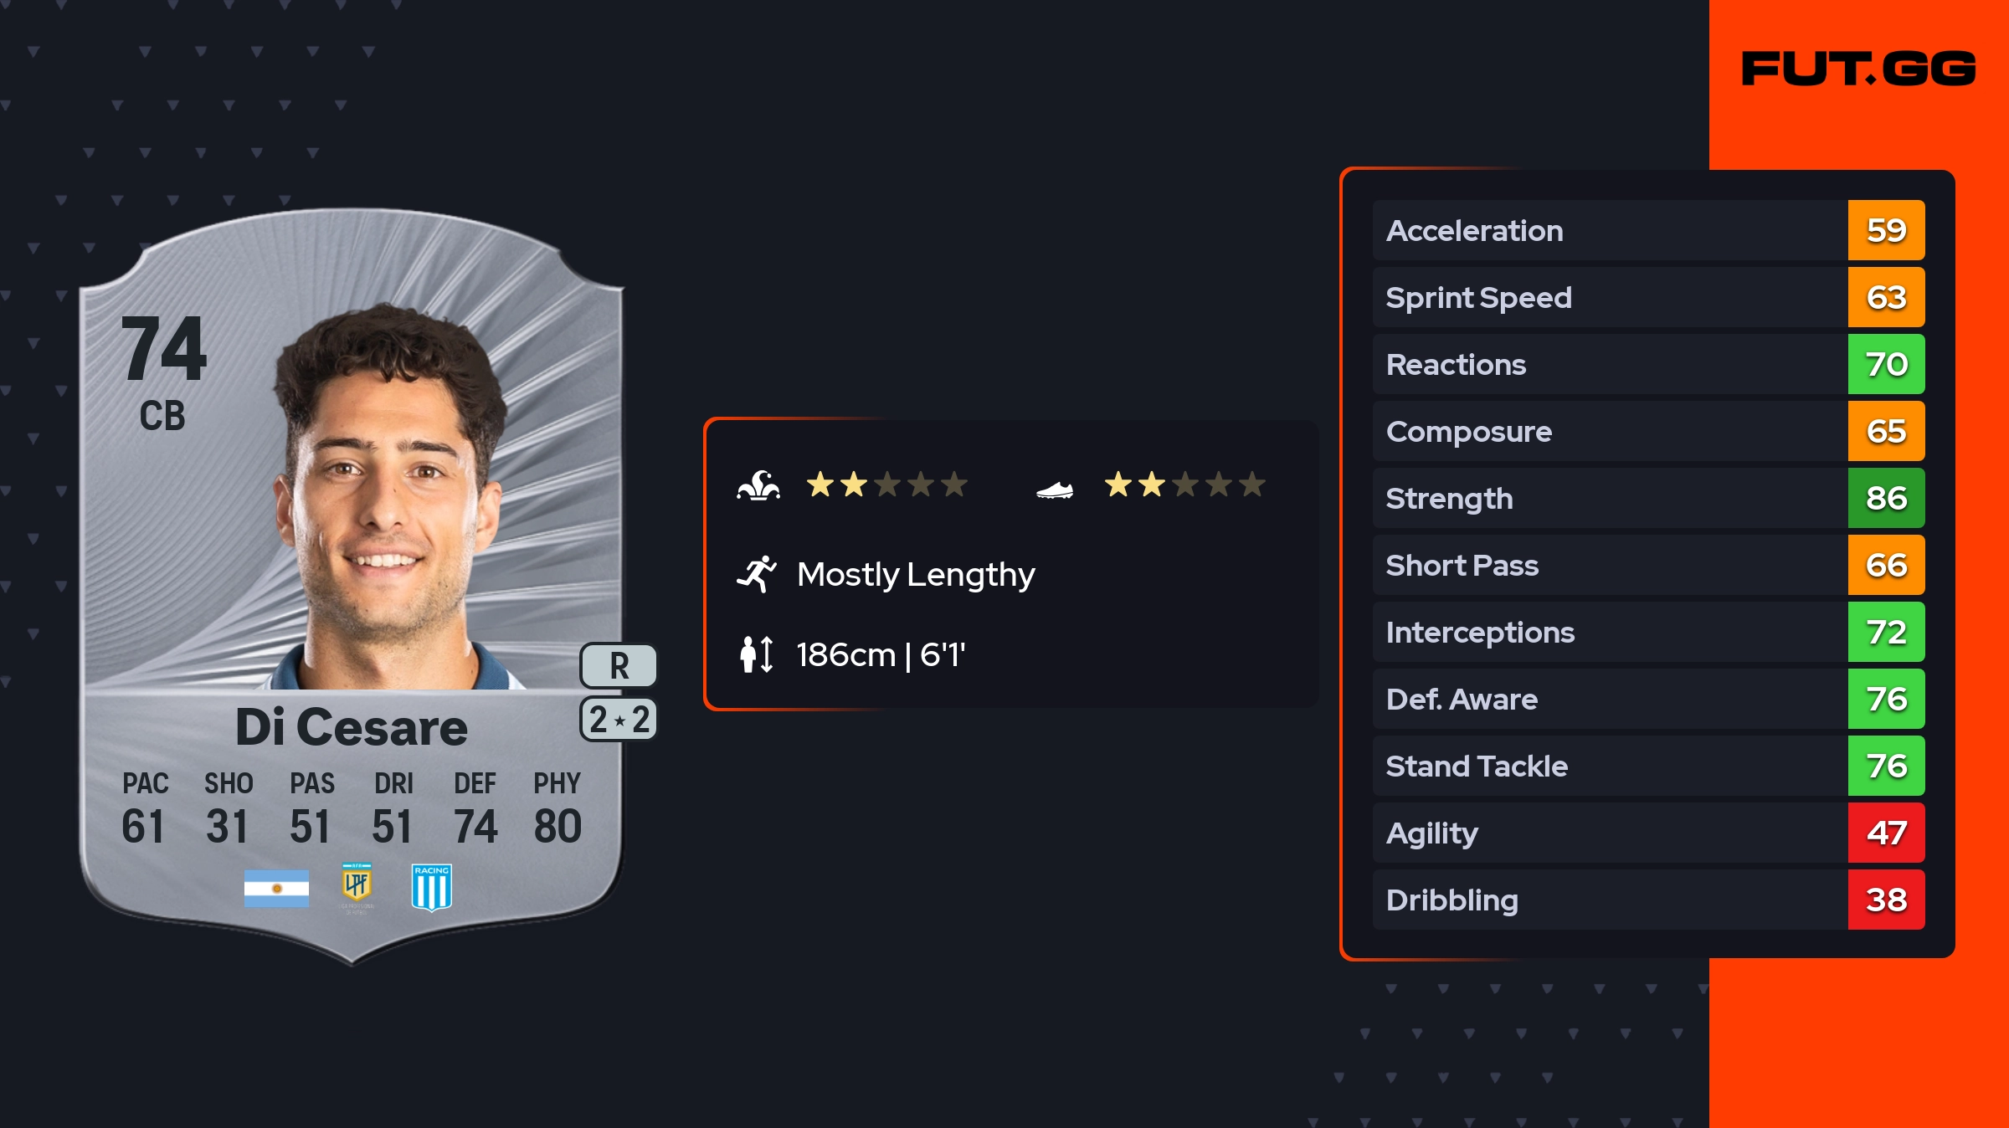Click the Argentina flag icon

tap(276, 888)
